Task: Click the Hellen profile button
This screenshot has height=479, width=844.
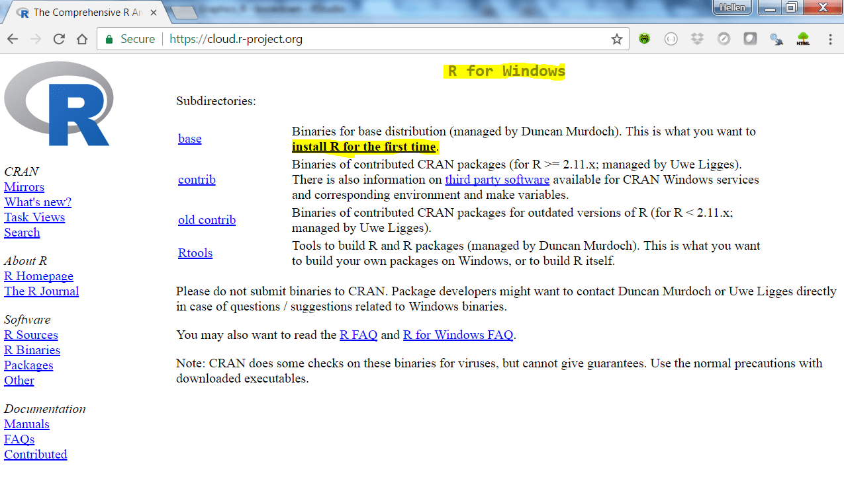Action: [x=733, y=7]
